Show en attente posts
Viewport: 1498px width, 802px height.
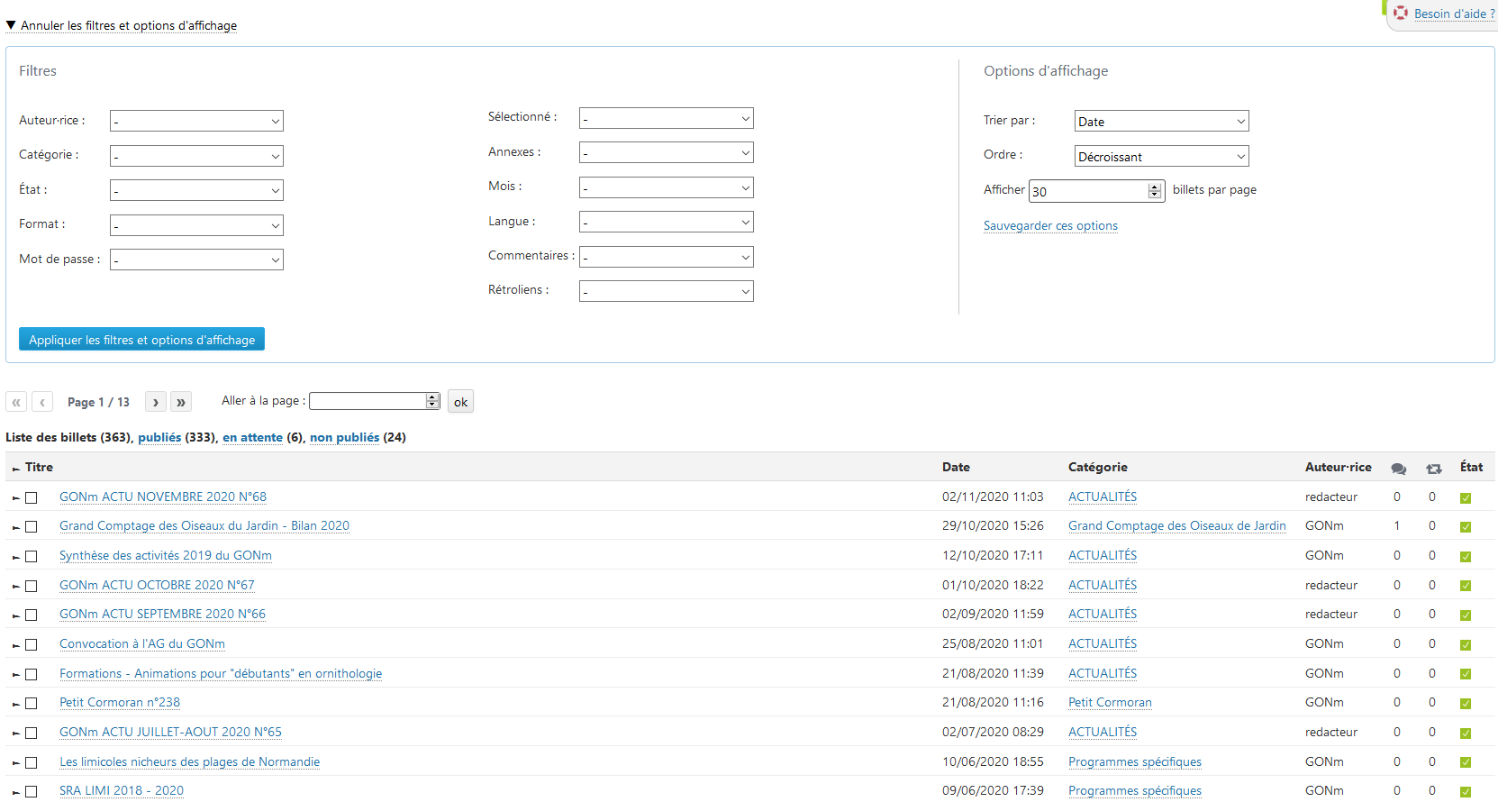tap(252, 438)
